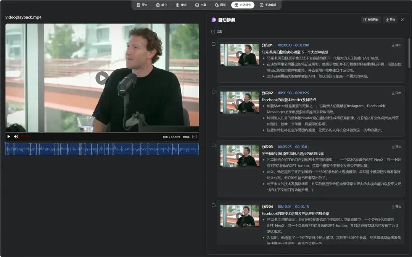412x257 pixels.
Task: Play the 分段03 thumbnail preview
Action: [x=240, y=156]
